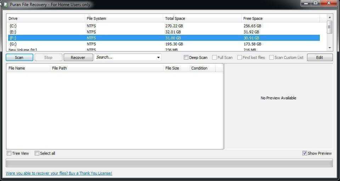This screenshot has height=181, width=340.
Task: Click the 195.30 GB total space cell
Action: (x=174, y=44)
